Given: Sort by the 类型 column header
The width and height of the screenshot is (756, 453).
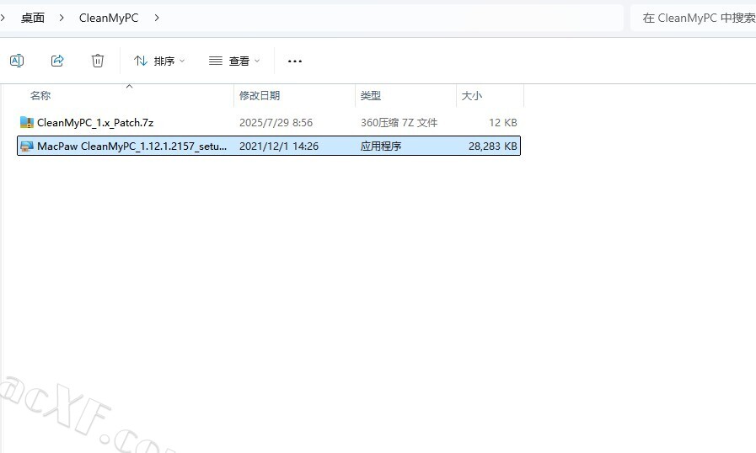Looking at the screenshot, I should (370, 95).
